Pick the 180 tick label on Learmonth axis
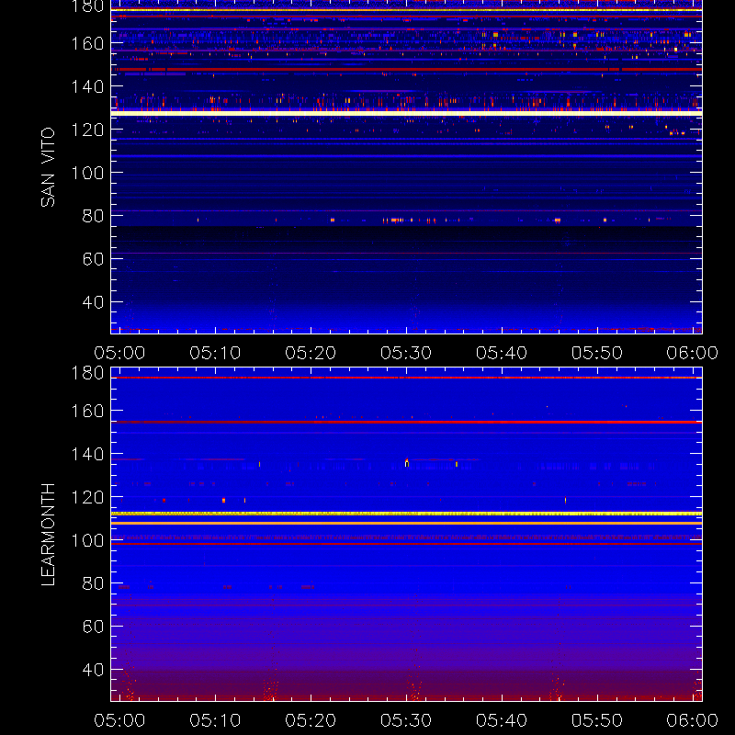 [87, 373]
